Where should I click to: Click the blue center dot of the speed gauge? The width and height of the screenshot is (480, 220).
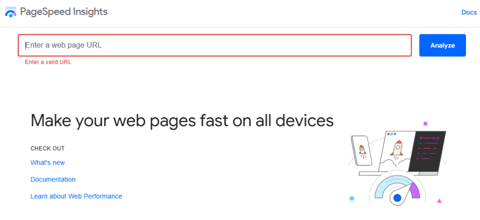coord(397,198)
